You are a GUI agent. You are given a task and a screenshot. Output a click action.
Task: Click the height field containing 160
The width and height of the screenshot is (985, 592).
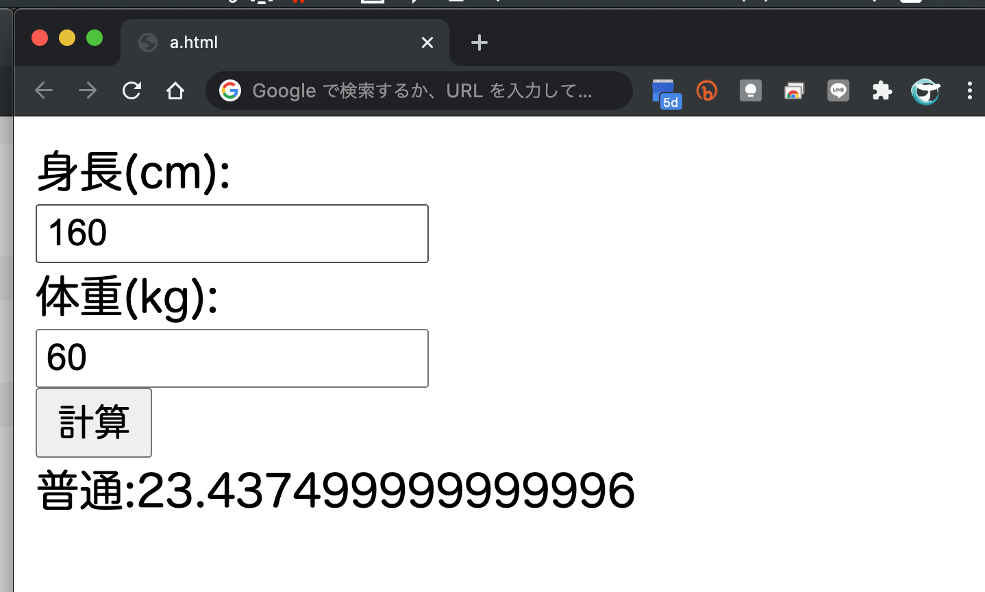[232, 234]
